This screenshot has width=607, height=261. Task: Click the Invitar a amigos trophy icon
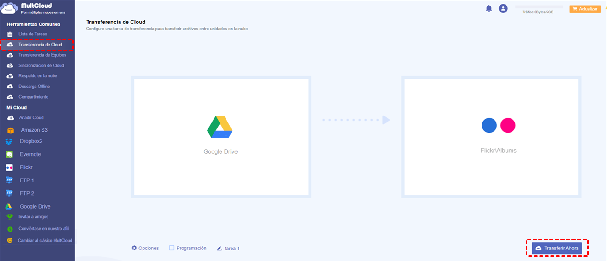tap(10, 217)
